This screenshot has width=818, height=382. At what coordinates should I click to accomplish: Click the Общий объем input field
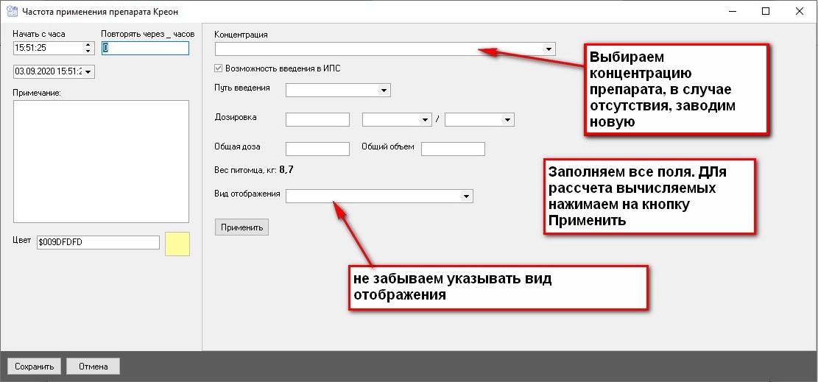point(453,149)
